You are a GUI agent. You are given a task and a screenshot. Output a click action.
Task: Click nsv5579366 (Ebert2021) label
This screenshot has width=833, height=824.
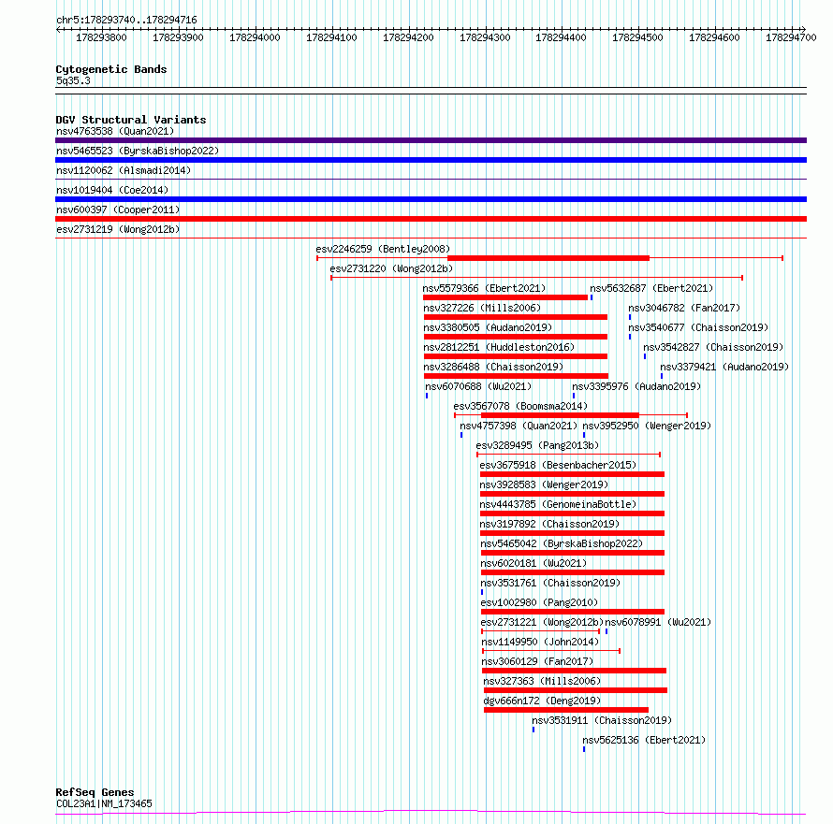(x=484, y=288)
